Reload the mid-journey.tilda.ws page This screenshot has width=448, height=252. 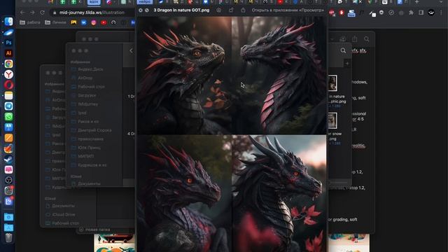42,13
